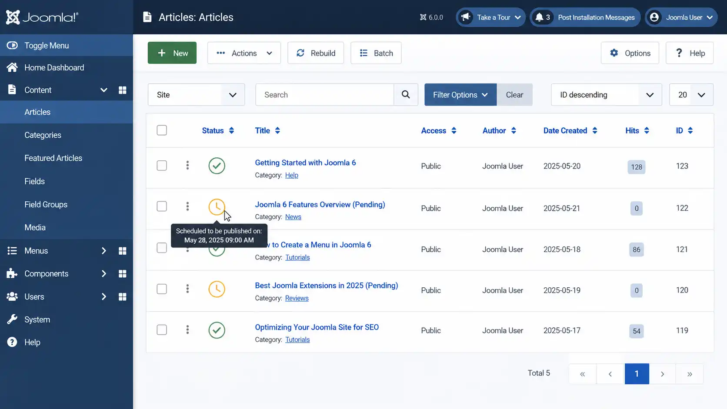
Task: Click the Batch button
Action: pos(376,53)
